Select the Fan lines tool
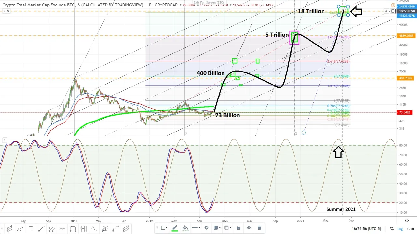This screenshot has width=417, height=234. click(105, 228)
